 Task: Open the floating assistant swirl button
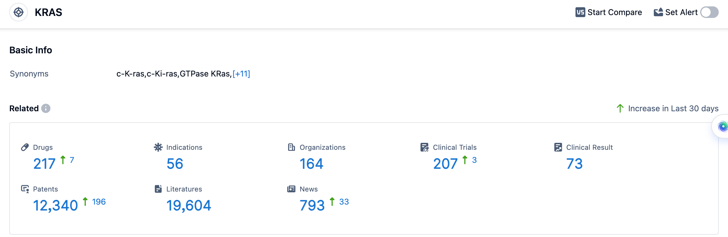tap(722, 127)
